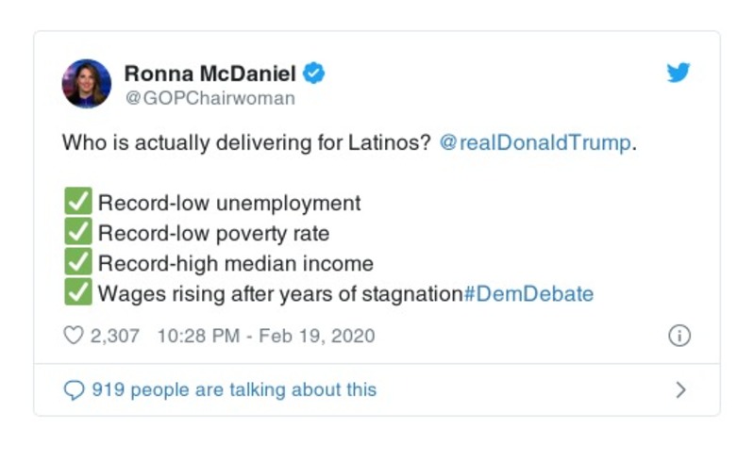This screenshot has width=754, height=462.
Task: Click the Record-low unemployment green checkmark
Action: click(76, 203)
